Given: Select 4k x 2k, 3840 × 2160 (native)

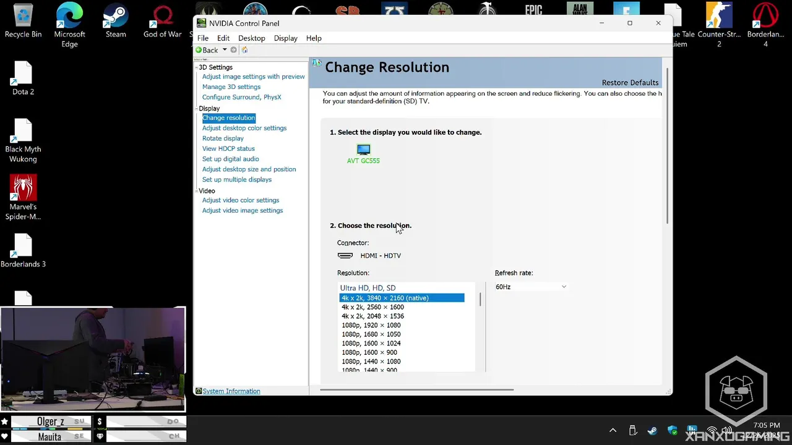Looking at the screenshot, I should pos(402,298).
